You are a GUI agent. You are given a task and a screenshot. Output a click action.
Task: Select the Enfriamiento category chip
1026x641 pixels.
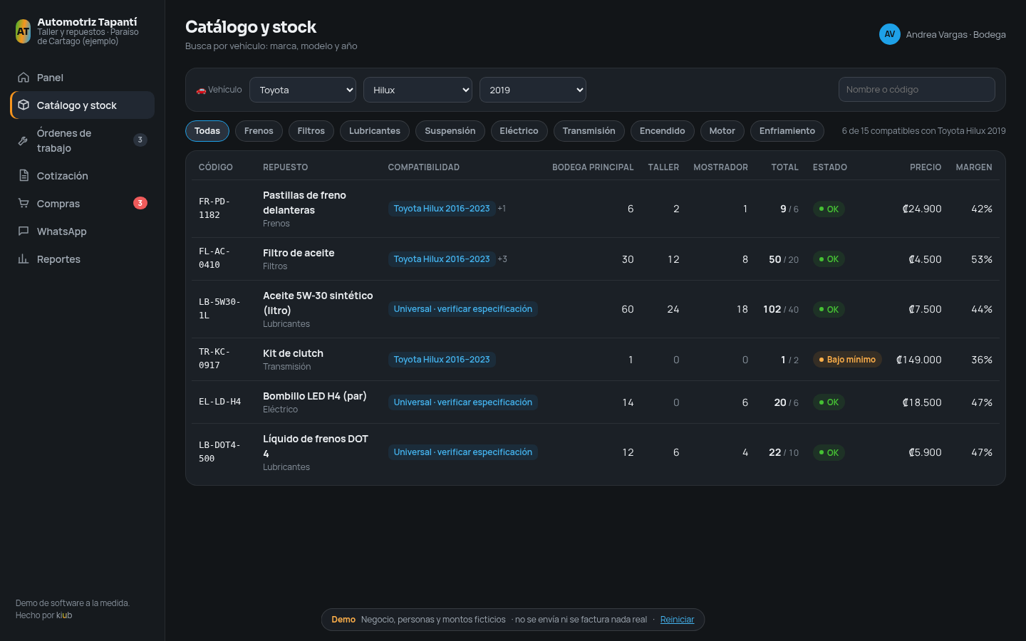(x=787, y=131)
